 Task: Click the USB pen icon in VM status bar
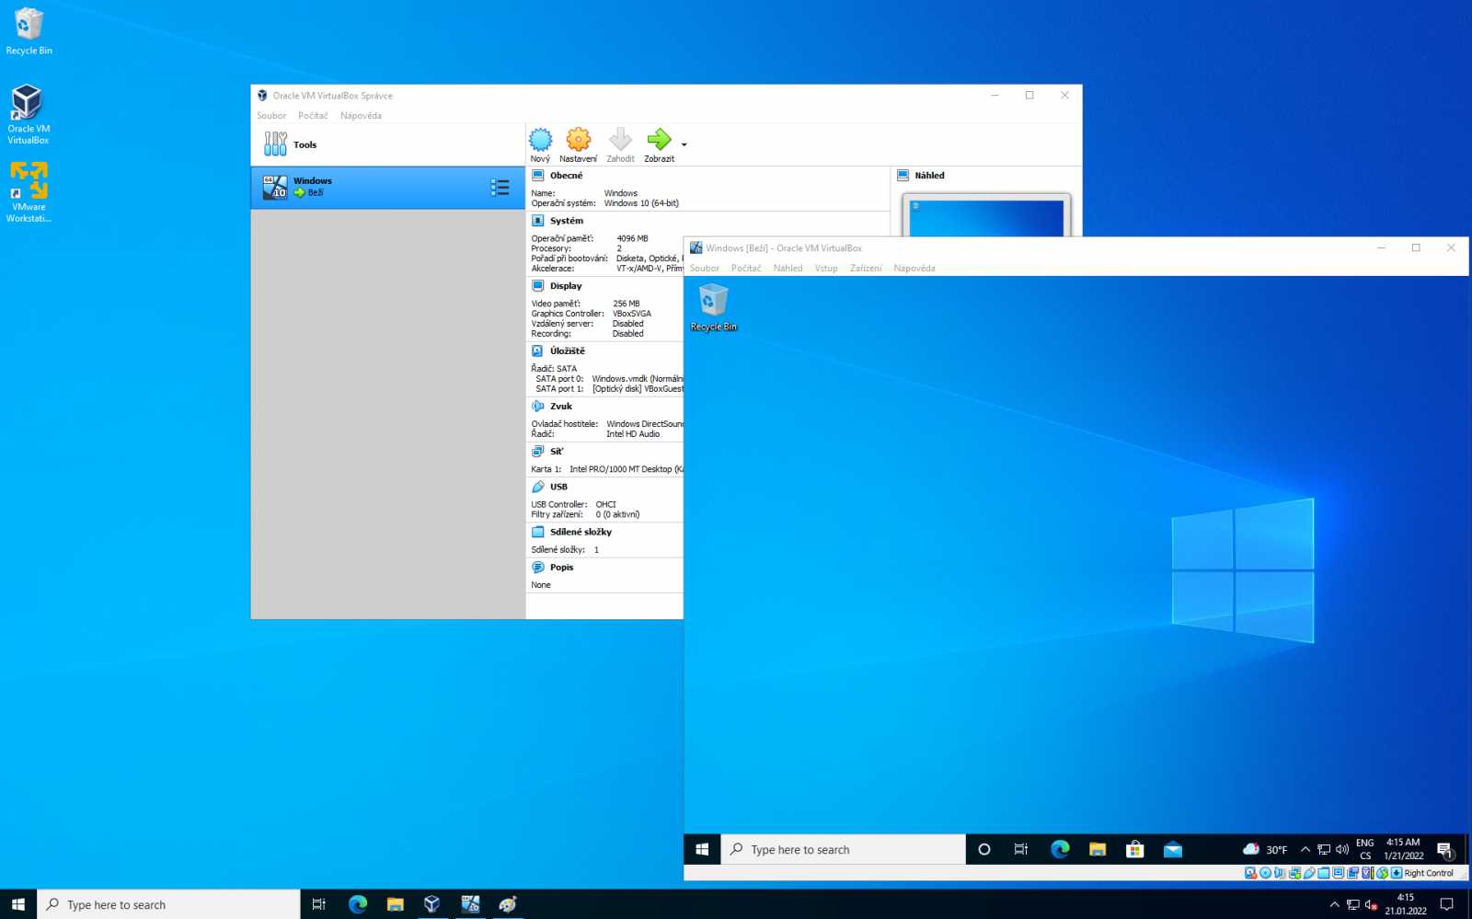(x=1309, y=873)
